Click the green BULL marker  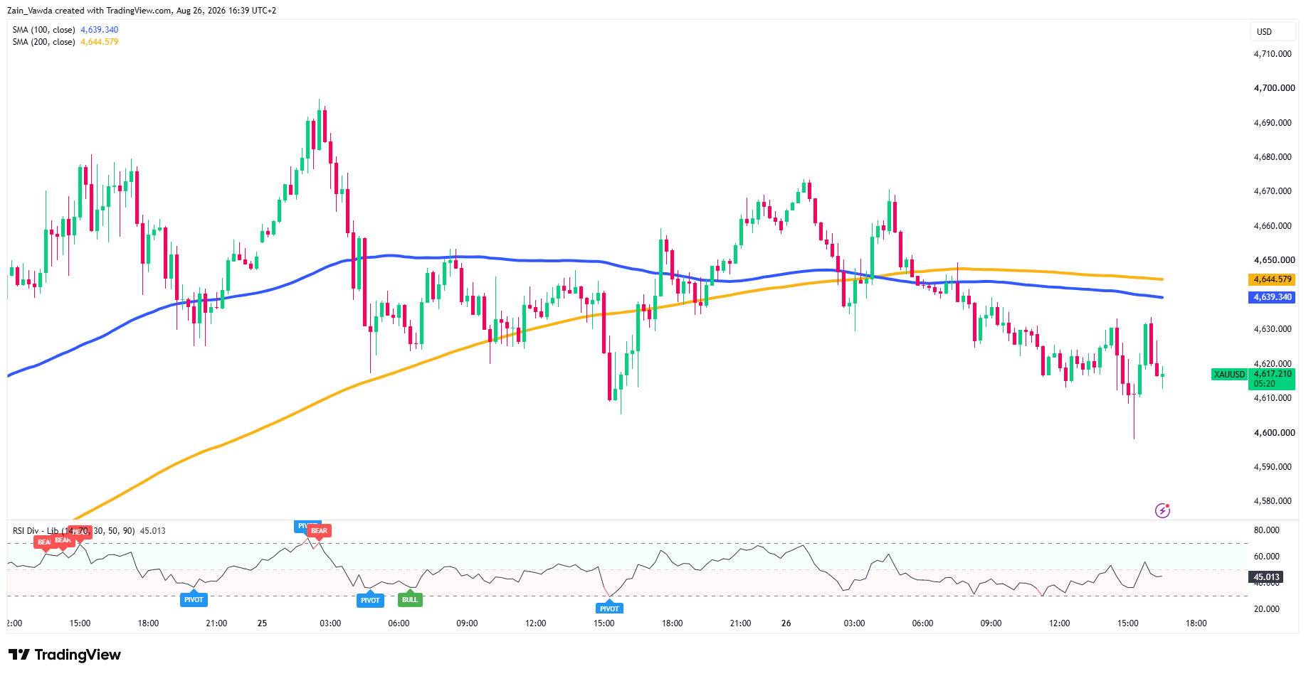coord(410,599)
